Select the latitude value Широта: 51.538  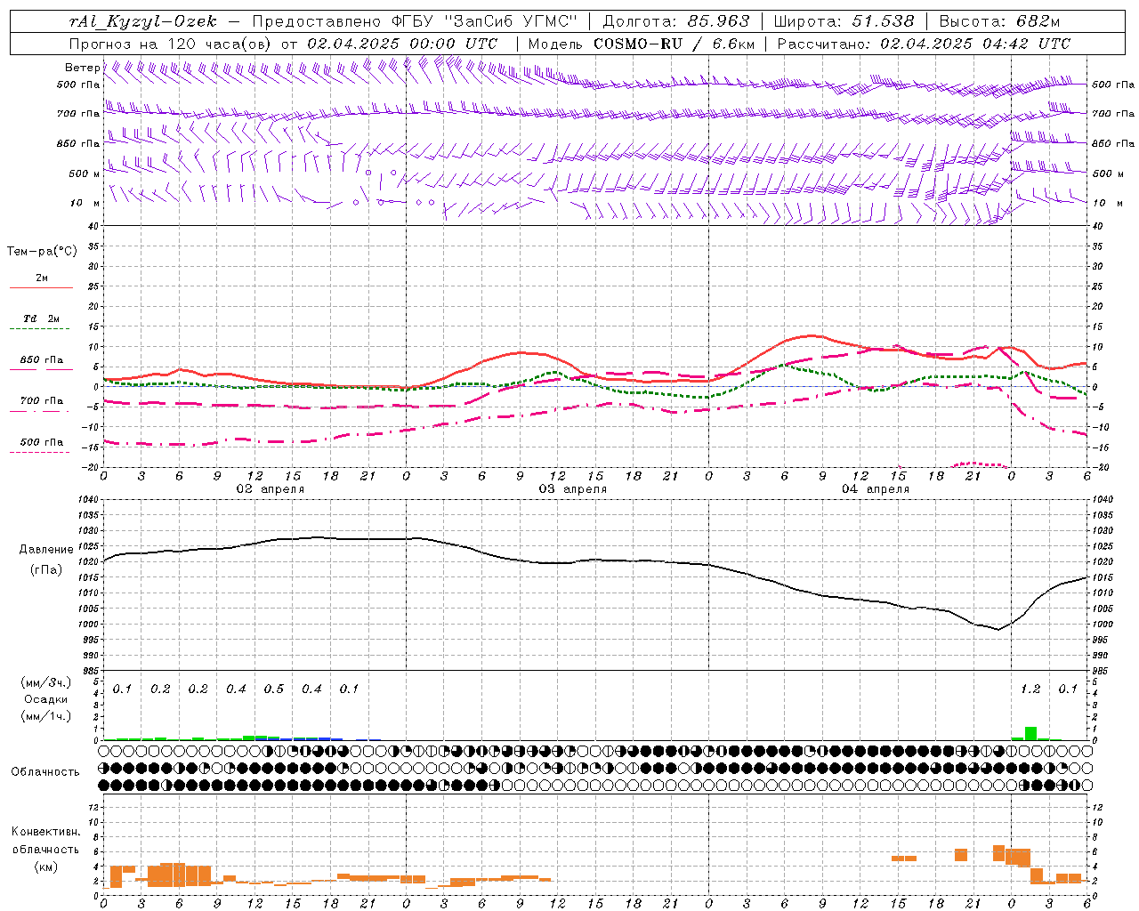pyautogui.click(x=844, y=21)
